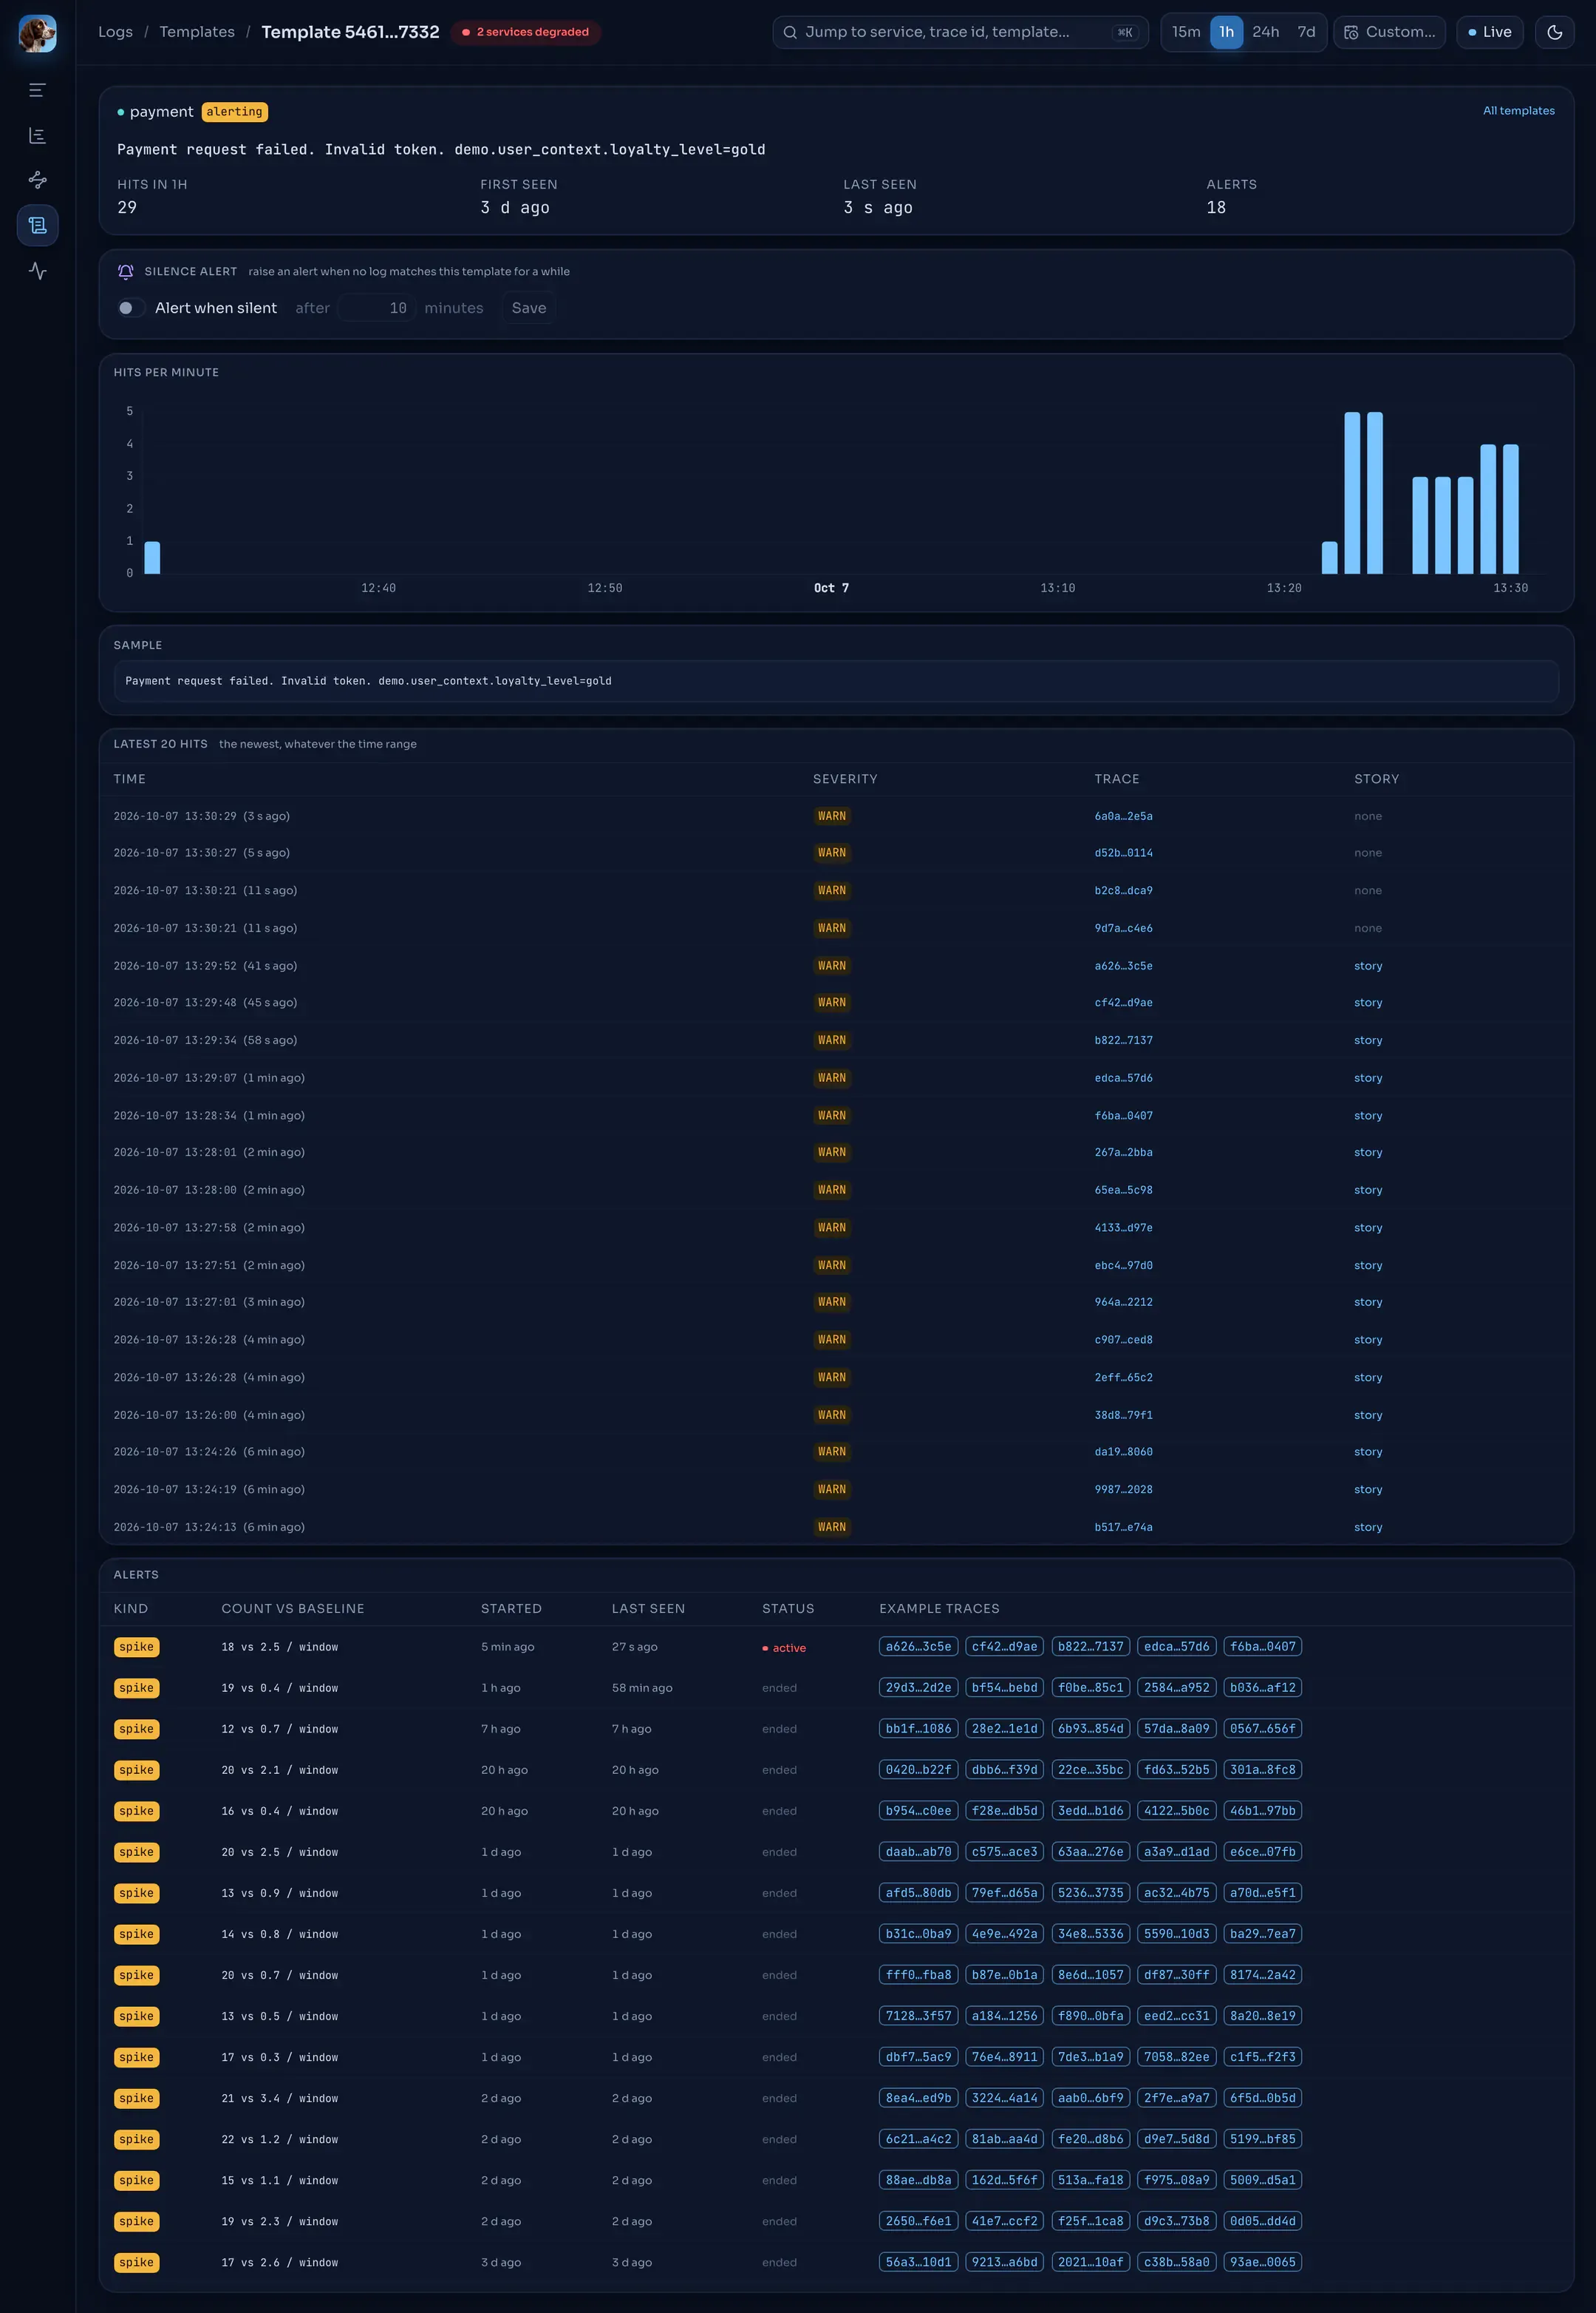Screen dimensions: 1596x2313
Task: Open example trace 29d3…2d2e chip
Action: pyautogui.click(x=918, y=1687)
